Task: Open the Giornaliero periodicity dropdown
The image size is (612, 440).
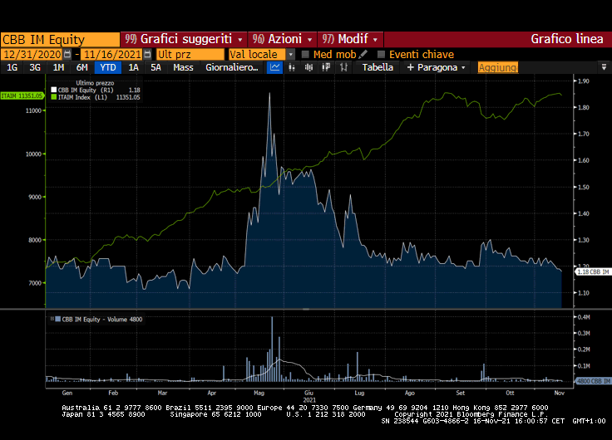Action: pyautogui.click(x=232, y=68)
